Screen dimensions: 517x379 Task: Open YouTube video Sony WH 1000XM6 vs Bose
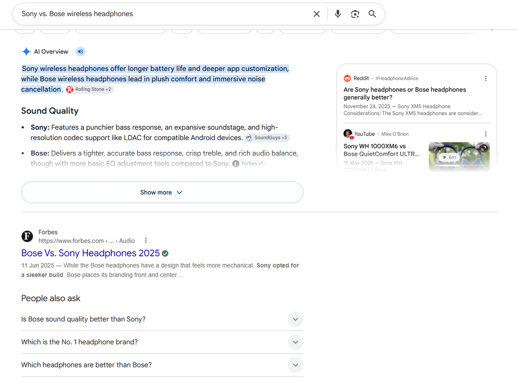[381, 150]
